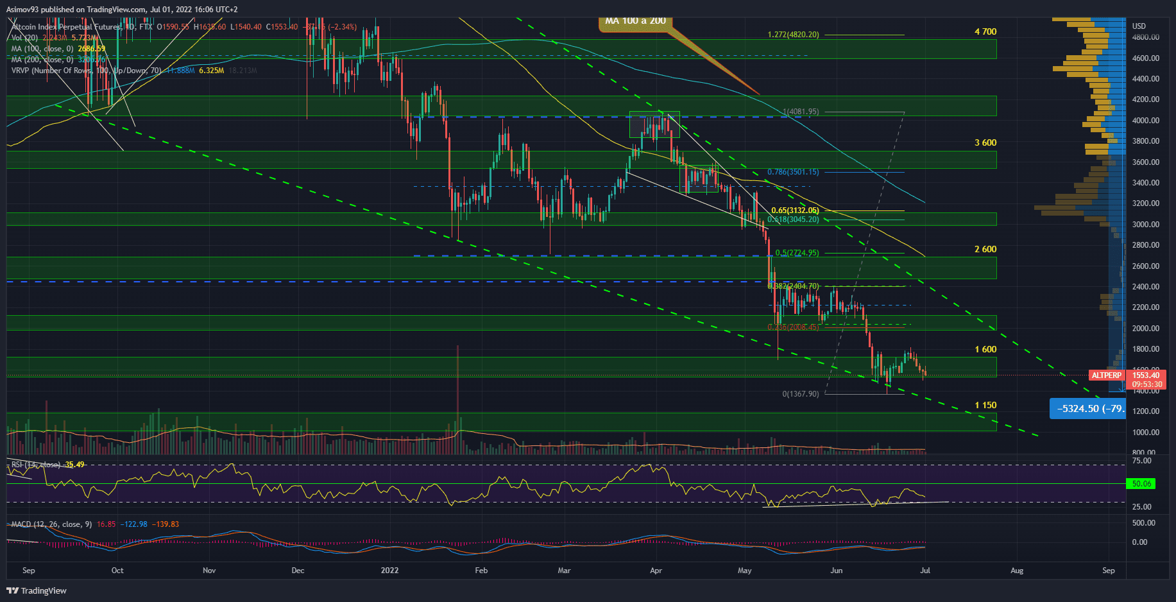Click the 2022 label on time axis
Viewport: 1176px width, 602px height.
pyautogui.click(x=389, y=571)
